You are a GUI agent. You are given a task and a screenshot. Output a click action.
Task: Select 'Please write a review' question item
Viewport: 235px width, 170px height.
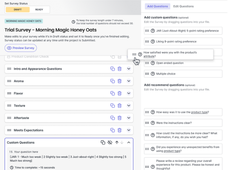(183, 164)
